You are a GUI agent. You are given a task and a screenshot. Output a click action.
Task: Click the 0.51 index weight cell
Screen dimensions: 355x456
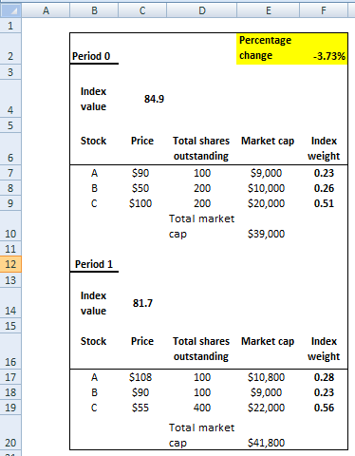[324, 203]
